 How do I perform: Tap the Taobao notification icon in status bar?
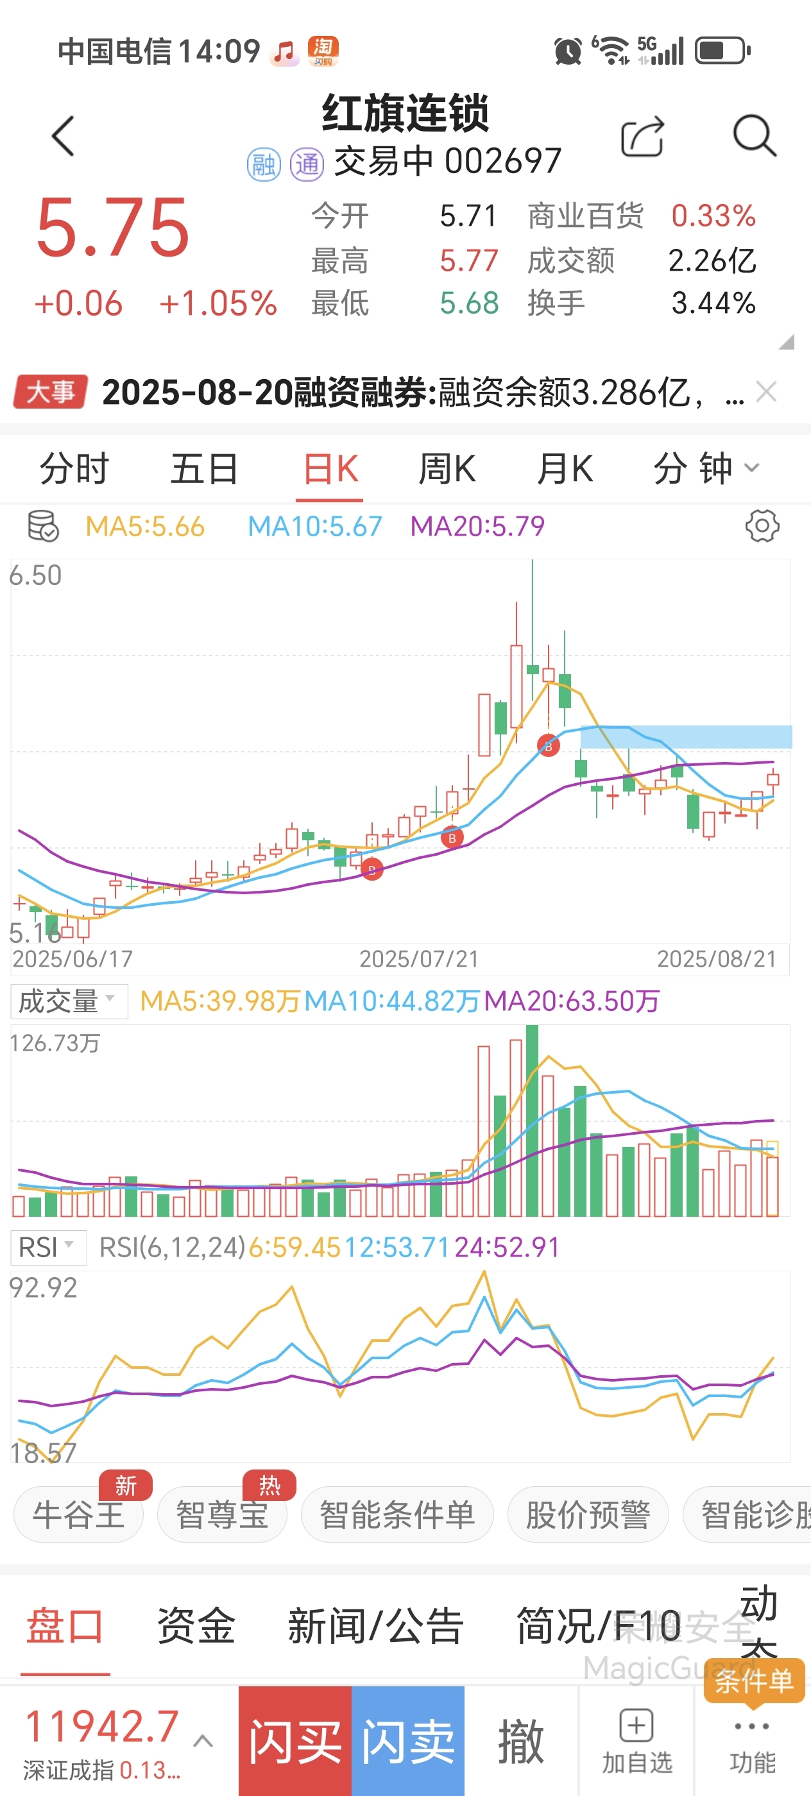pos(322,51)
